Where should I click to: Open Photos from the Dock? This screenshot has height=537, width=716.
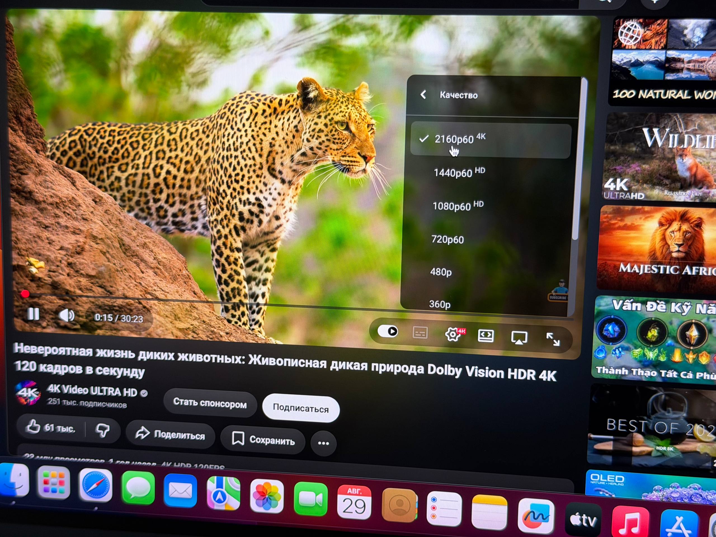pos(267,496)
